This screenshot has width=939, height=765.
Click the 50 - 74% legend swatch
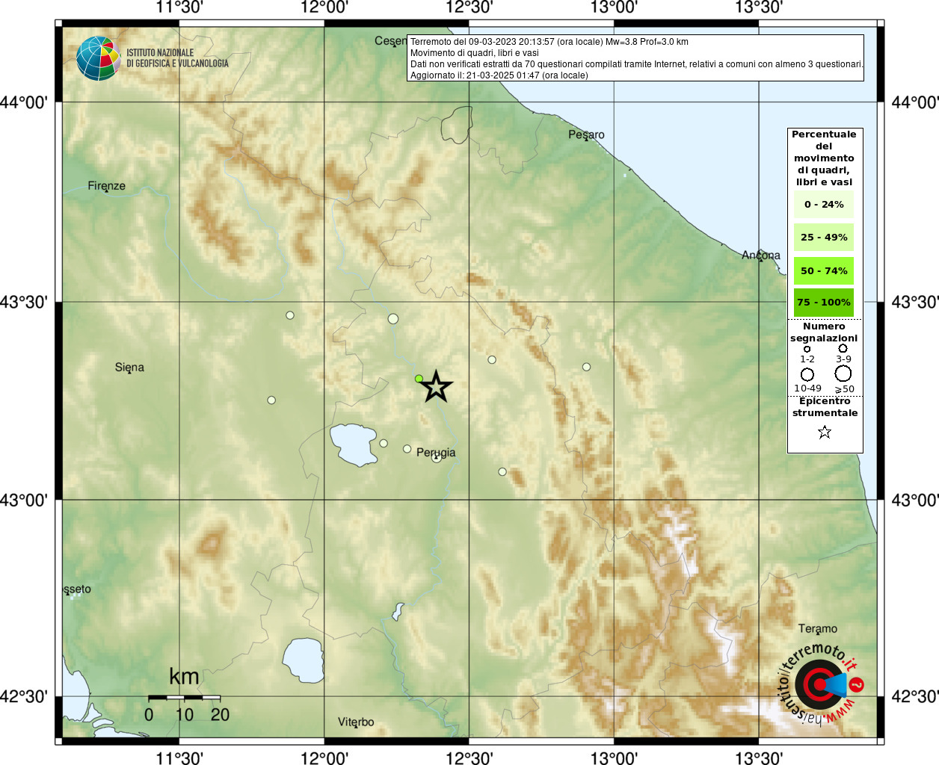[824, 270]
